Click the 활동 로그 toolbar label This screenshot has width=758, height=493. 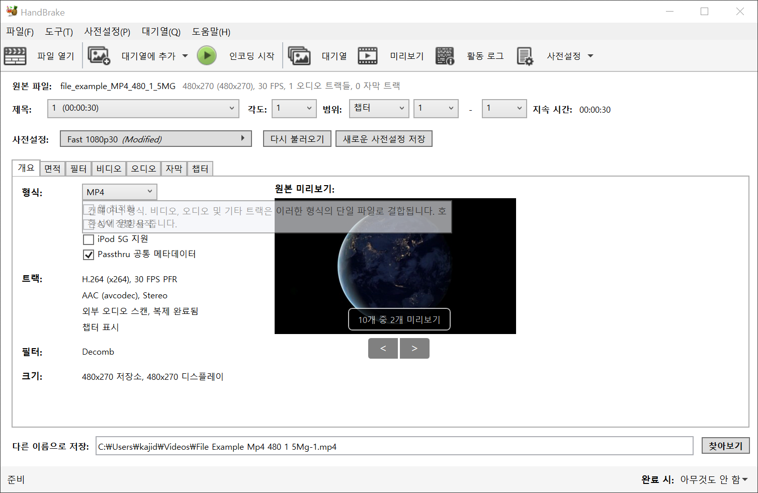pos(485,56)
